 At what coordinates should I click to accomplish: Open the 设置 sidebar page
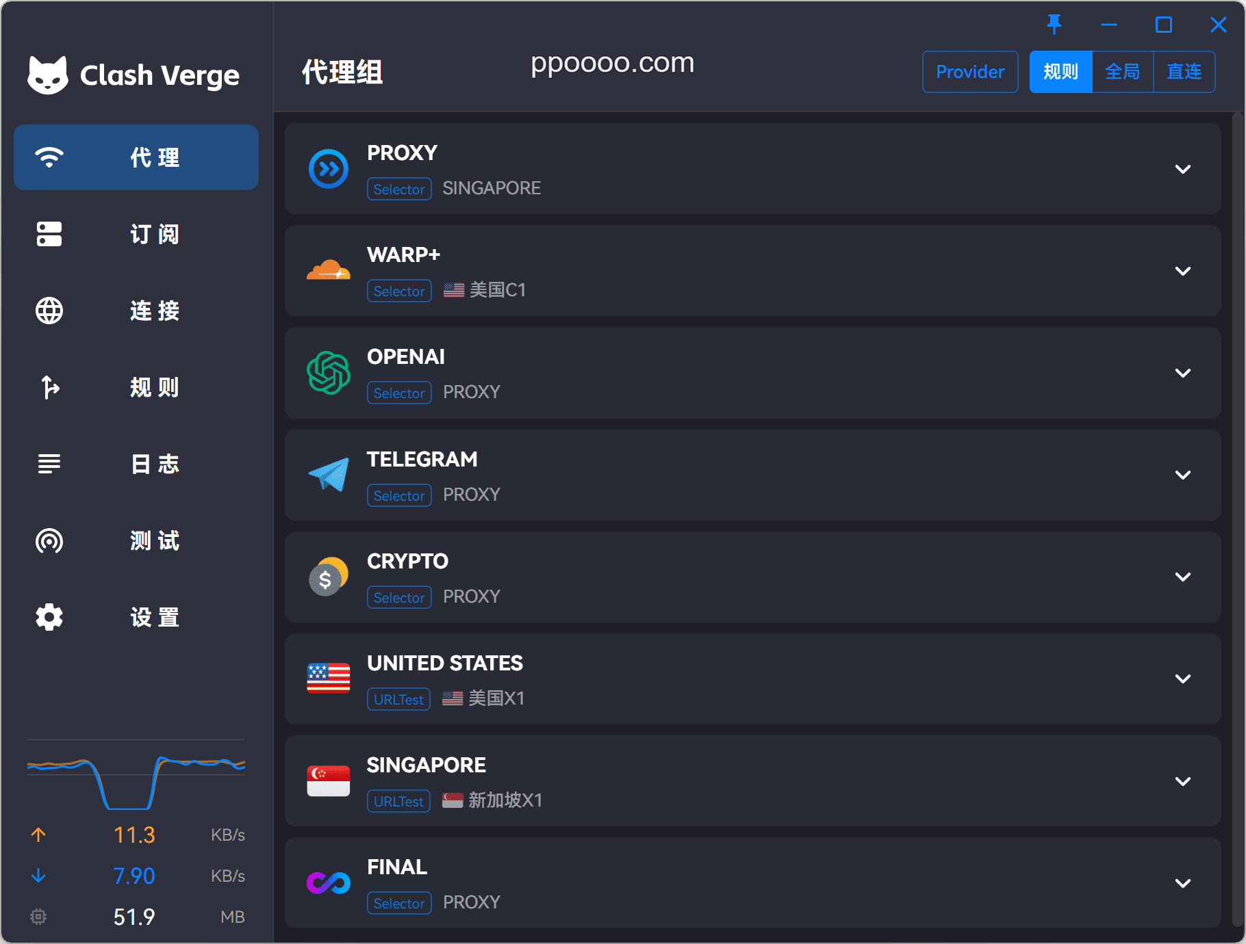[136, 617]
